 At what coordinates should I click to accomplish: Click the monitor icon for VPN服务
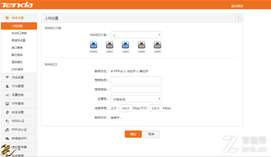tap(7, 104)
